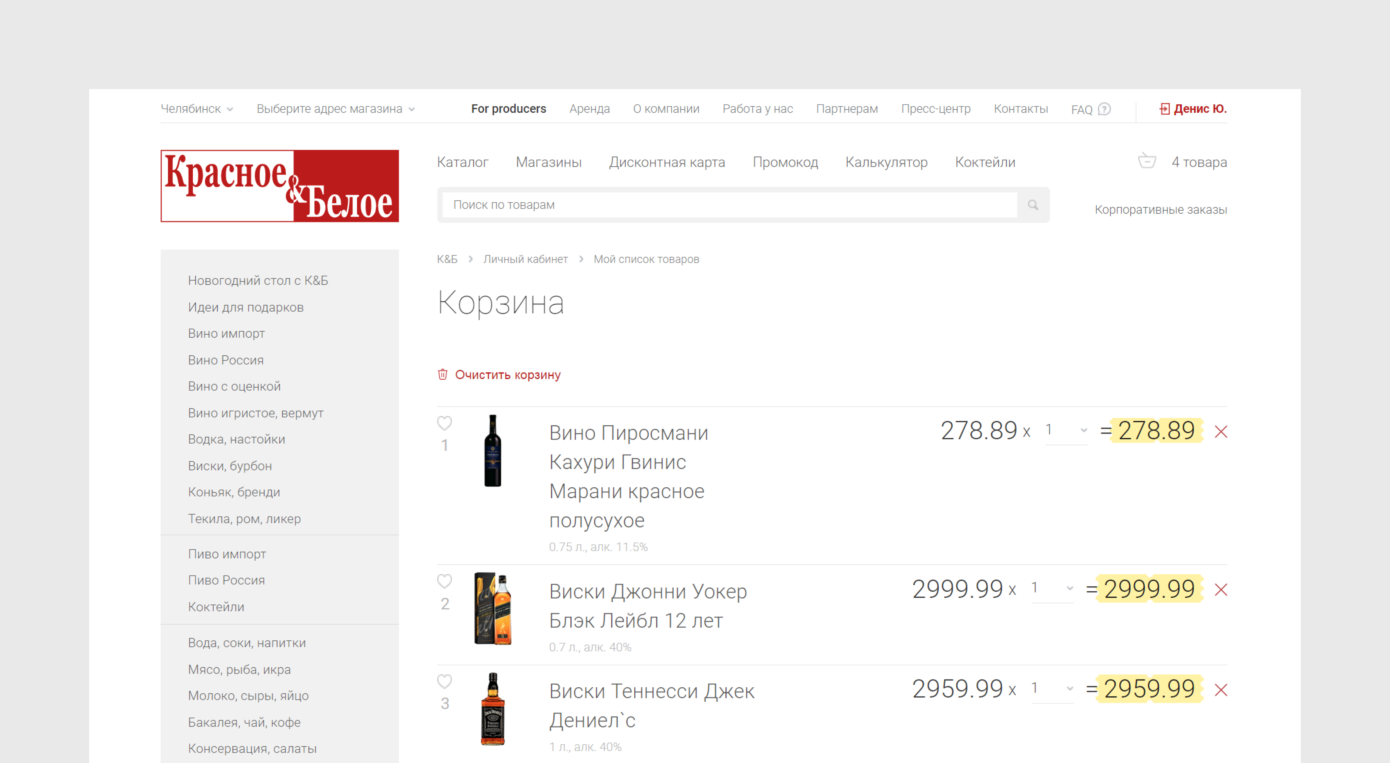Open Дисконтная карта menu item
The width and height of the screenshot is (1390, 763).
667,162
